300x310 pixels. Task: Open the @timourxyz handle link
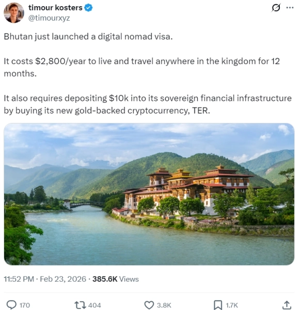click(x=49, y=18)
